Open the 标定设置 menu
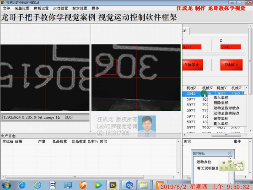 pos(80,8)
